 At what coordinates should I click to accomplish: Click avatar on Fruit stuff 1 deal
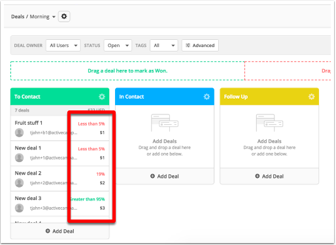coord(19,133)
